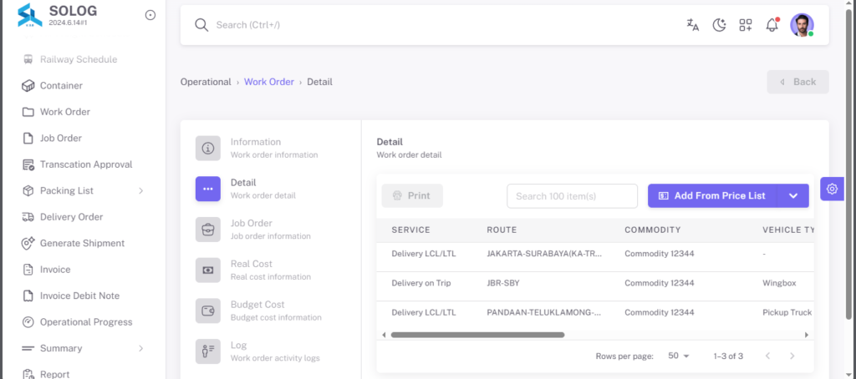The width and height of the screenshot is (856, 379).
Task: Open the purple settings gear icon
Action: point(832,189)
